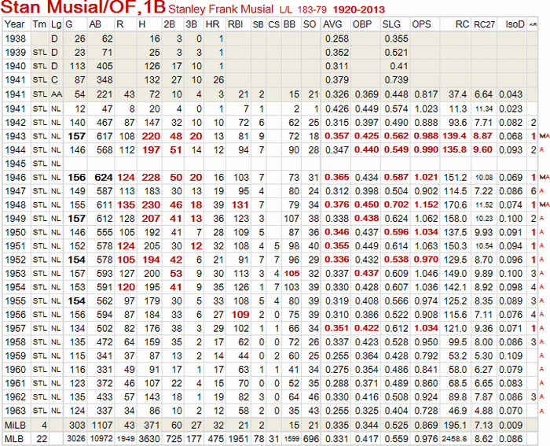Click the 1942 stolen bases value '6'
Viewport: 550px width, 446px height.
point(262,123)
